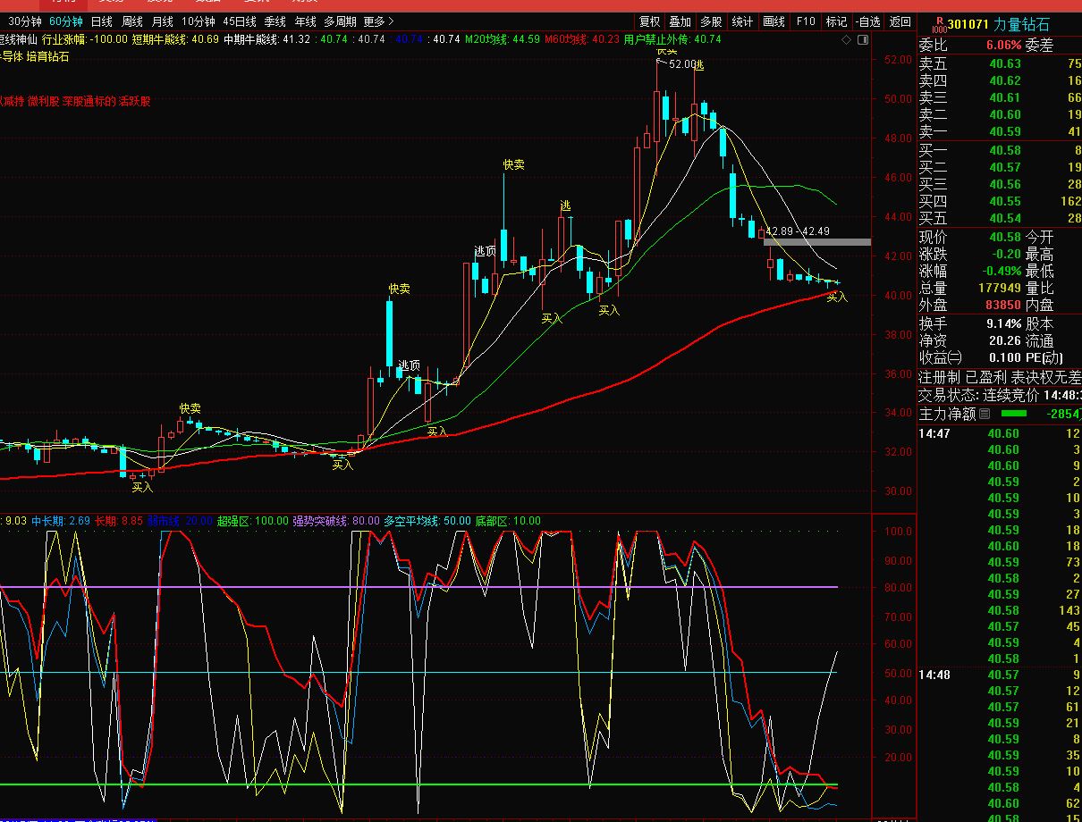This screenshot has width=1082, height=822.
Task: Click the 换手 9.14% value
Action: pos(1003,323)
